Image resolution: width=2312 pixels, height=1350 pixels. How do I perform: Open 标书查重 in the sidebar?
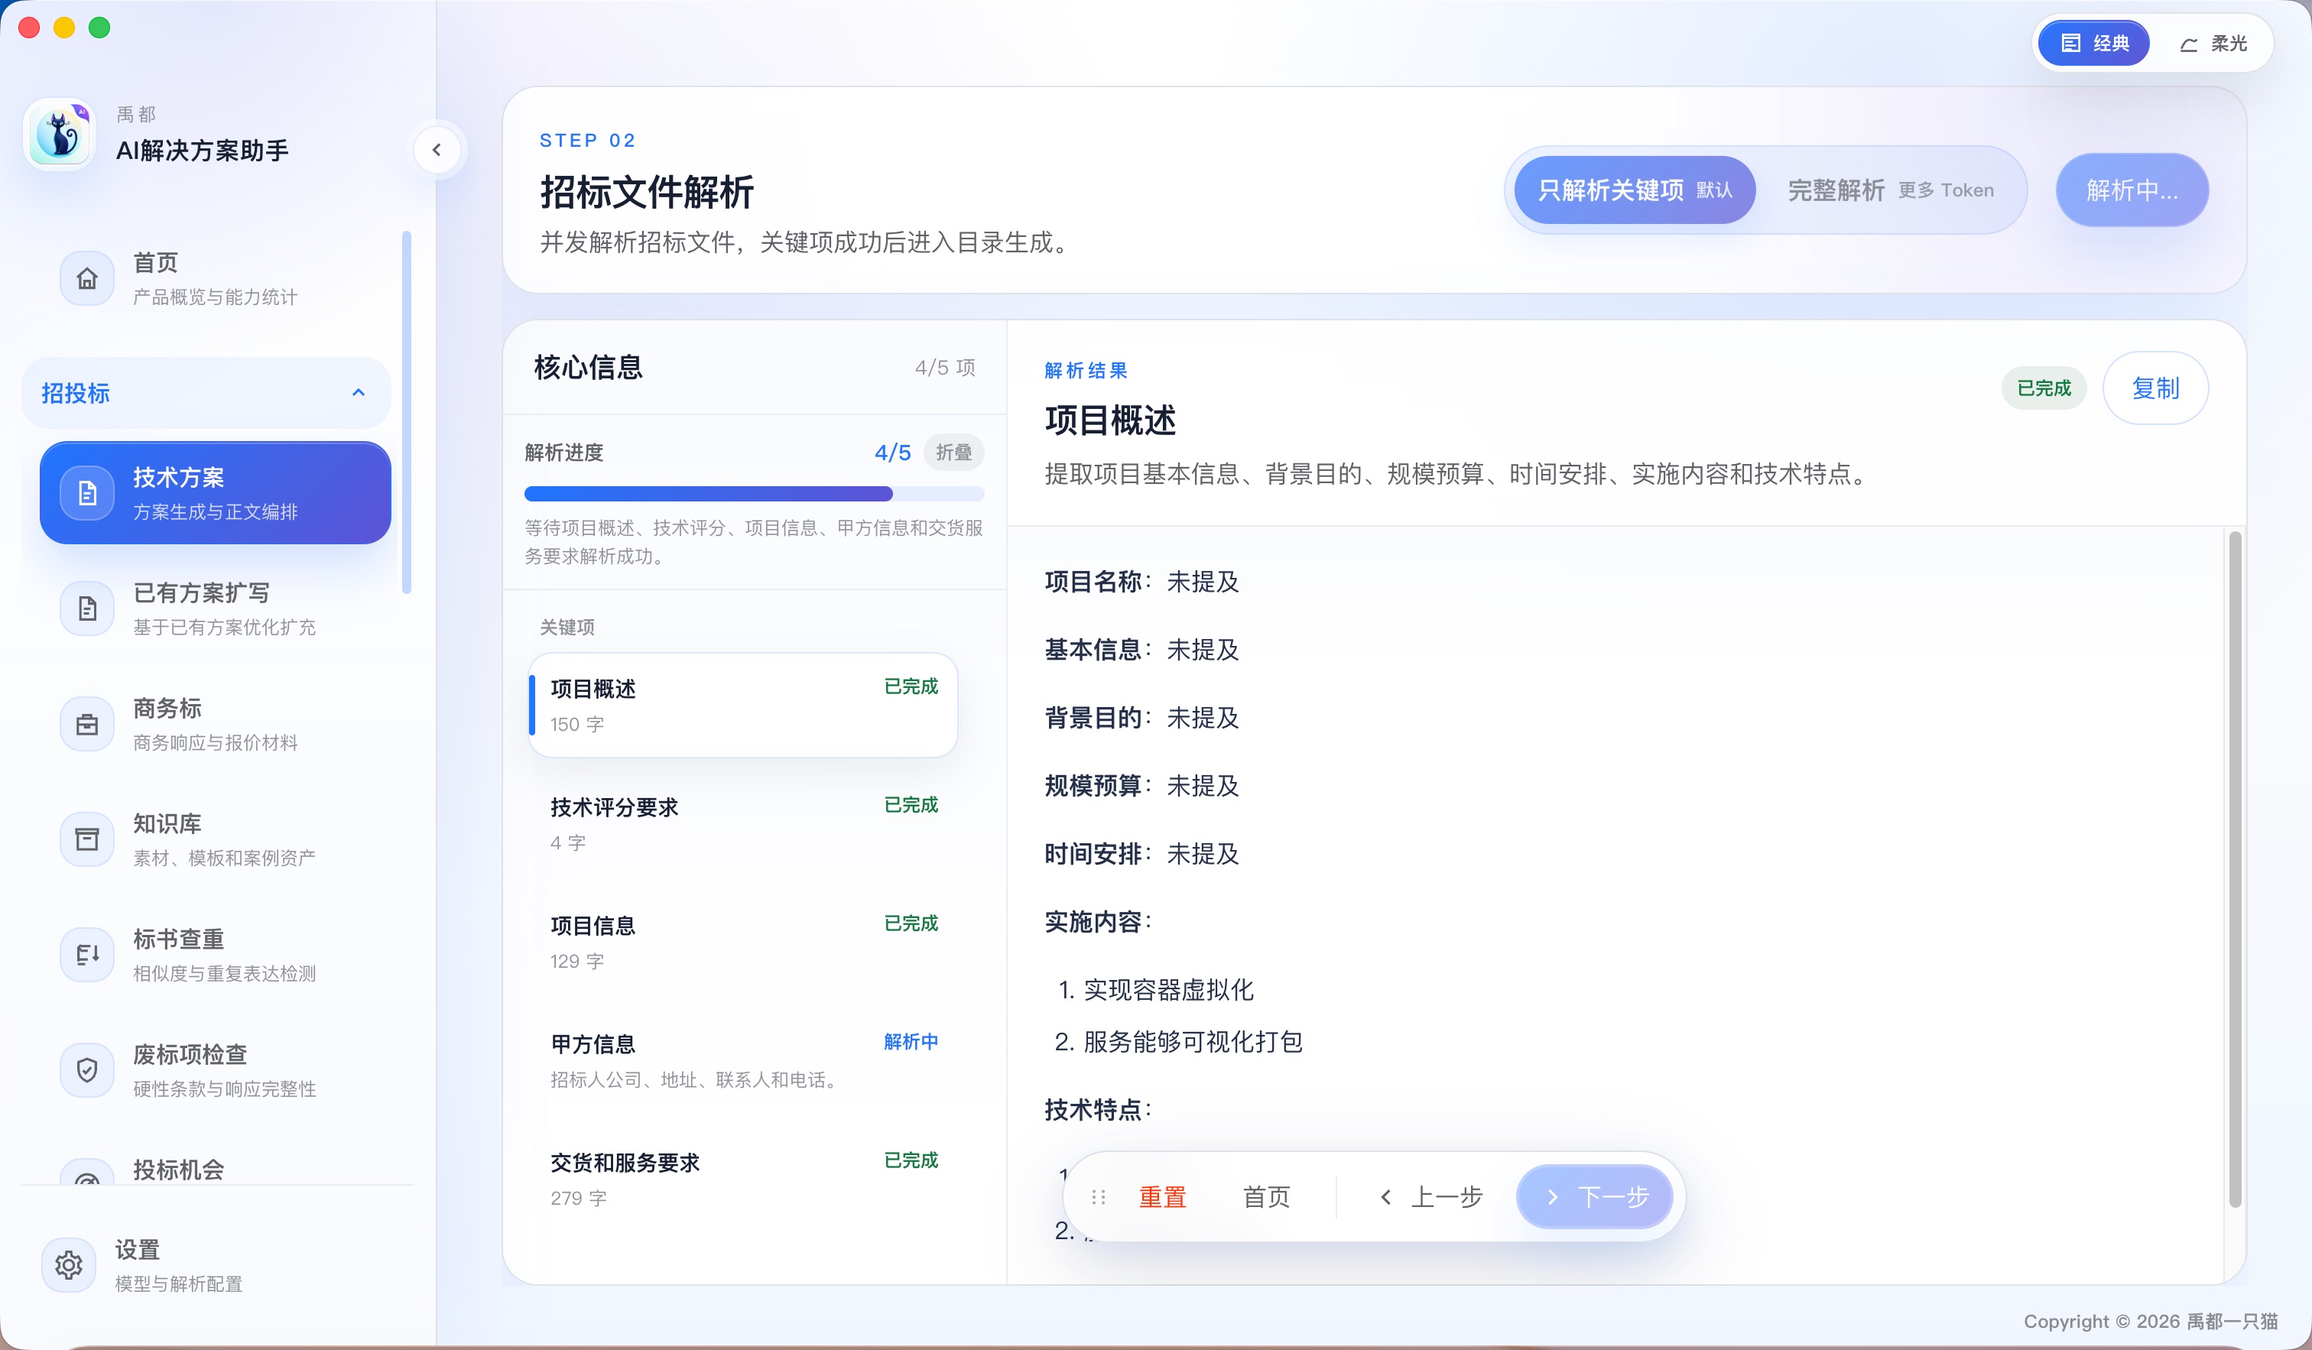216,955
